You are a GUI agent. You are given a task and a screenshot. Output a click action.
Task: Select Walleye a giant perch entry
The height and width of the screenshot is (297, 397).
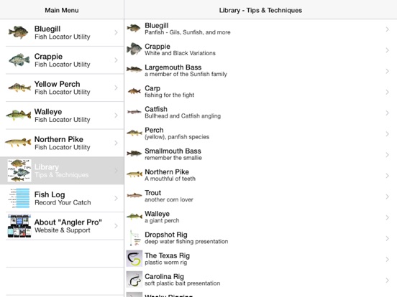[x=260, y=217]
